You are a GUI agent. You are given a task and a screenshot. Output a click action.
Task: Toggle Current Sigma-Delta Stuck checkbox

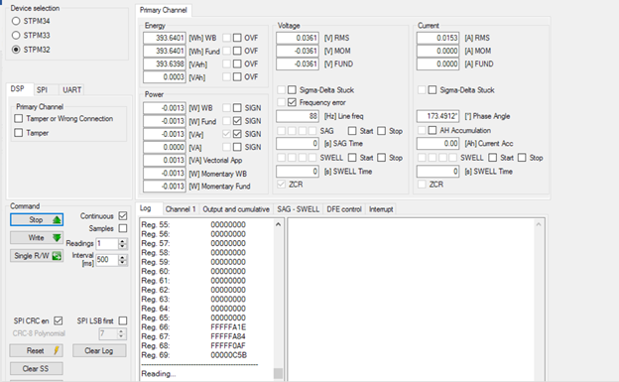pos(433,90)
